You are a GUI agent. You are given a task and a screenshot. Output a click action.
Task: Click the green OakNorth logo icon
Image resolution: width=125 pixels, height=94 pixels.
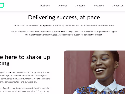2,5
